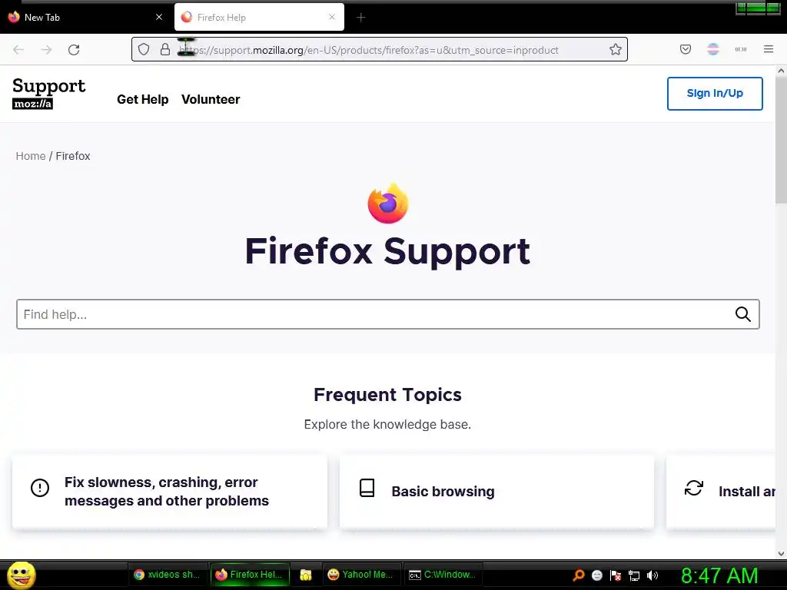Switch to Yahoo! Messenger taskbar item
787x590 pixels.
click(x=361, y=575)
